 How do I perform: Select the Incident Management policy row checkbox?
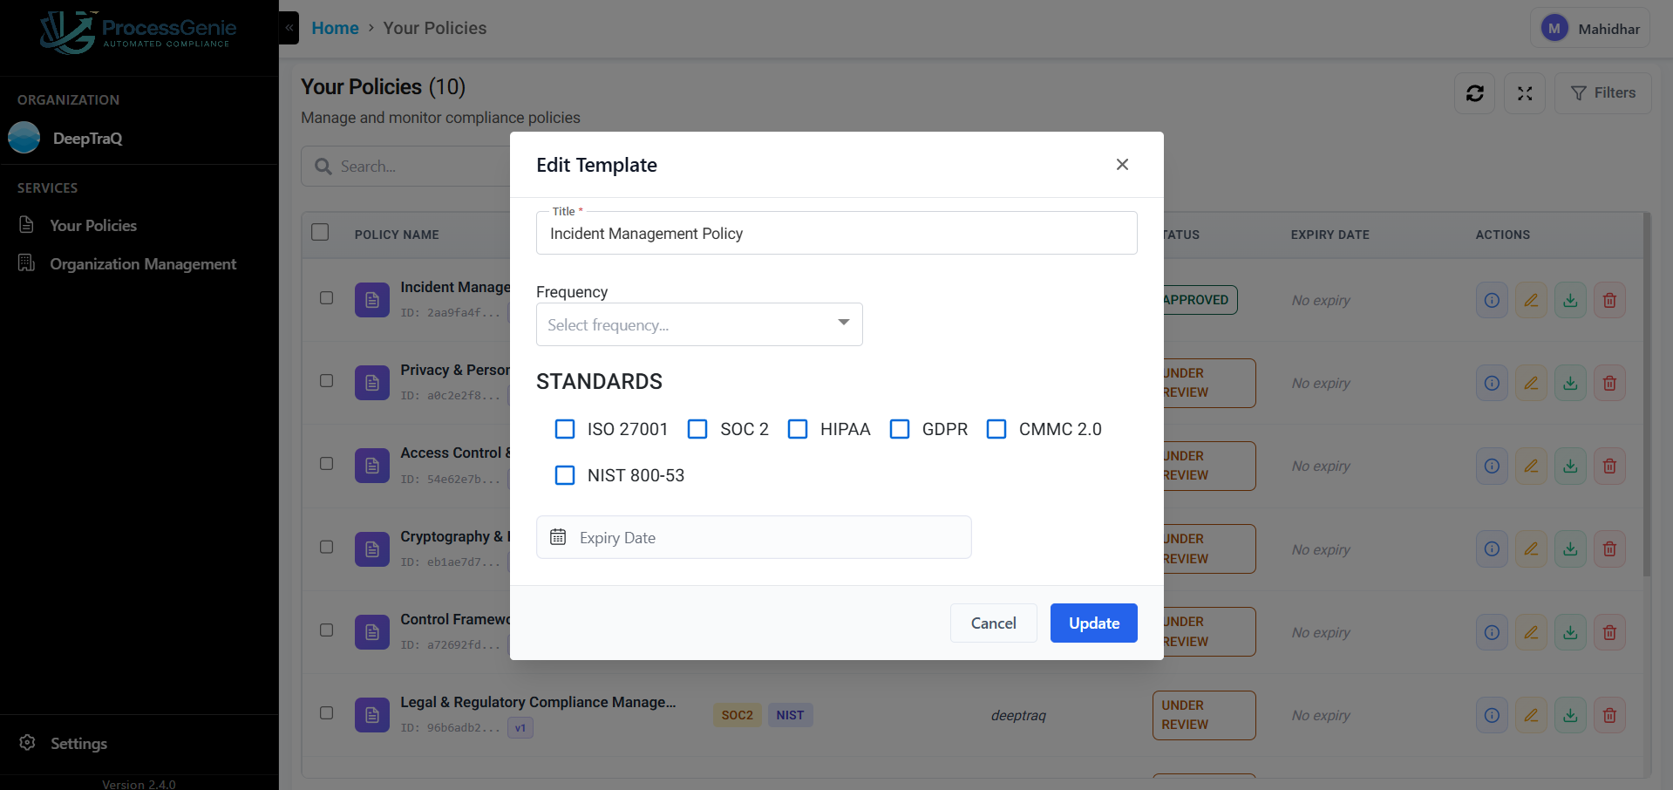327,298
